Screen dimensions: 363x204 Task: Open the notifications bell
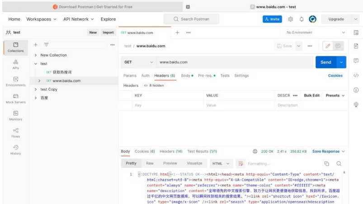click(302, 19)
